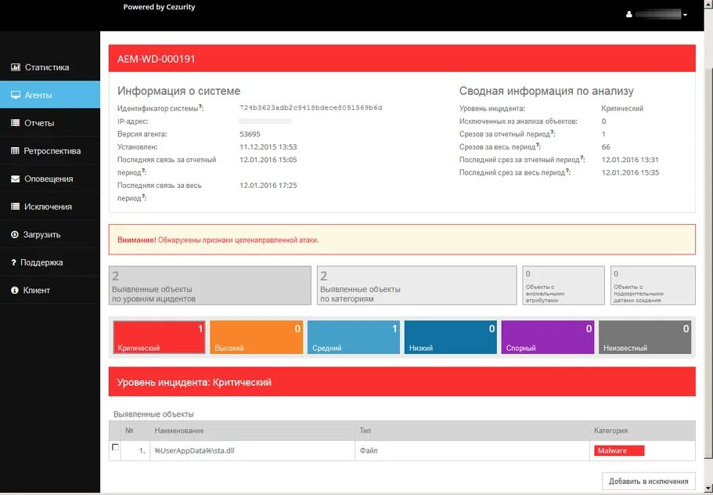
Task: Click the light blue Средний level tile
Action: (353, 337)
